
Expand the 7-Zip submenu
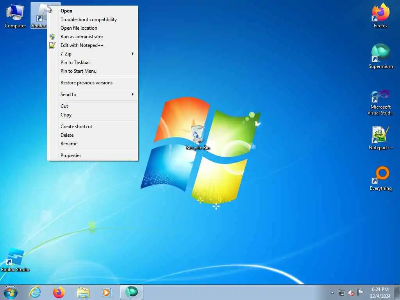(x=93, y=54)
